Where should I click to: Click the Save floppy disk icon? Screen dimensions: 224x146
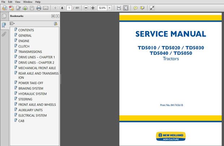coord(32,8)
